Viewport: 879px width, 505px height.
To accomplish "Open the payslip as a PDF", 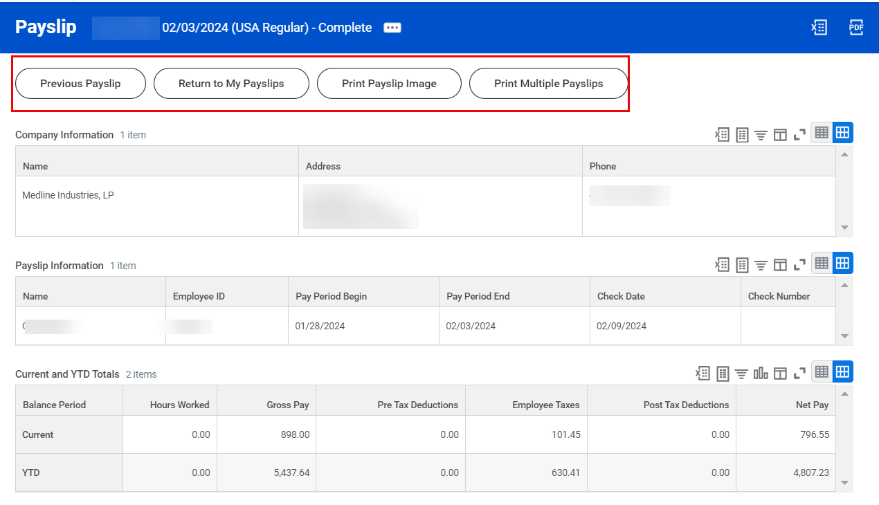I will pyautogui.click(x=856, y=27).
